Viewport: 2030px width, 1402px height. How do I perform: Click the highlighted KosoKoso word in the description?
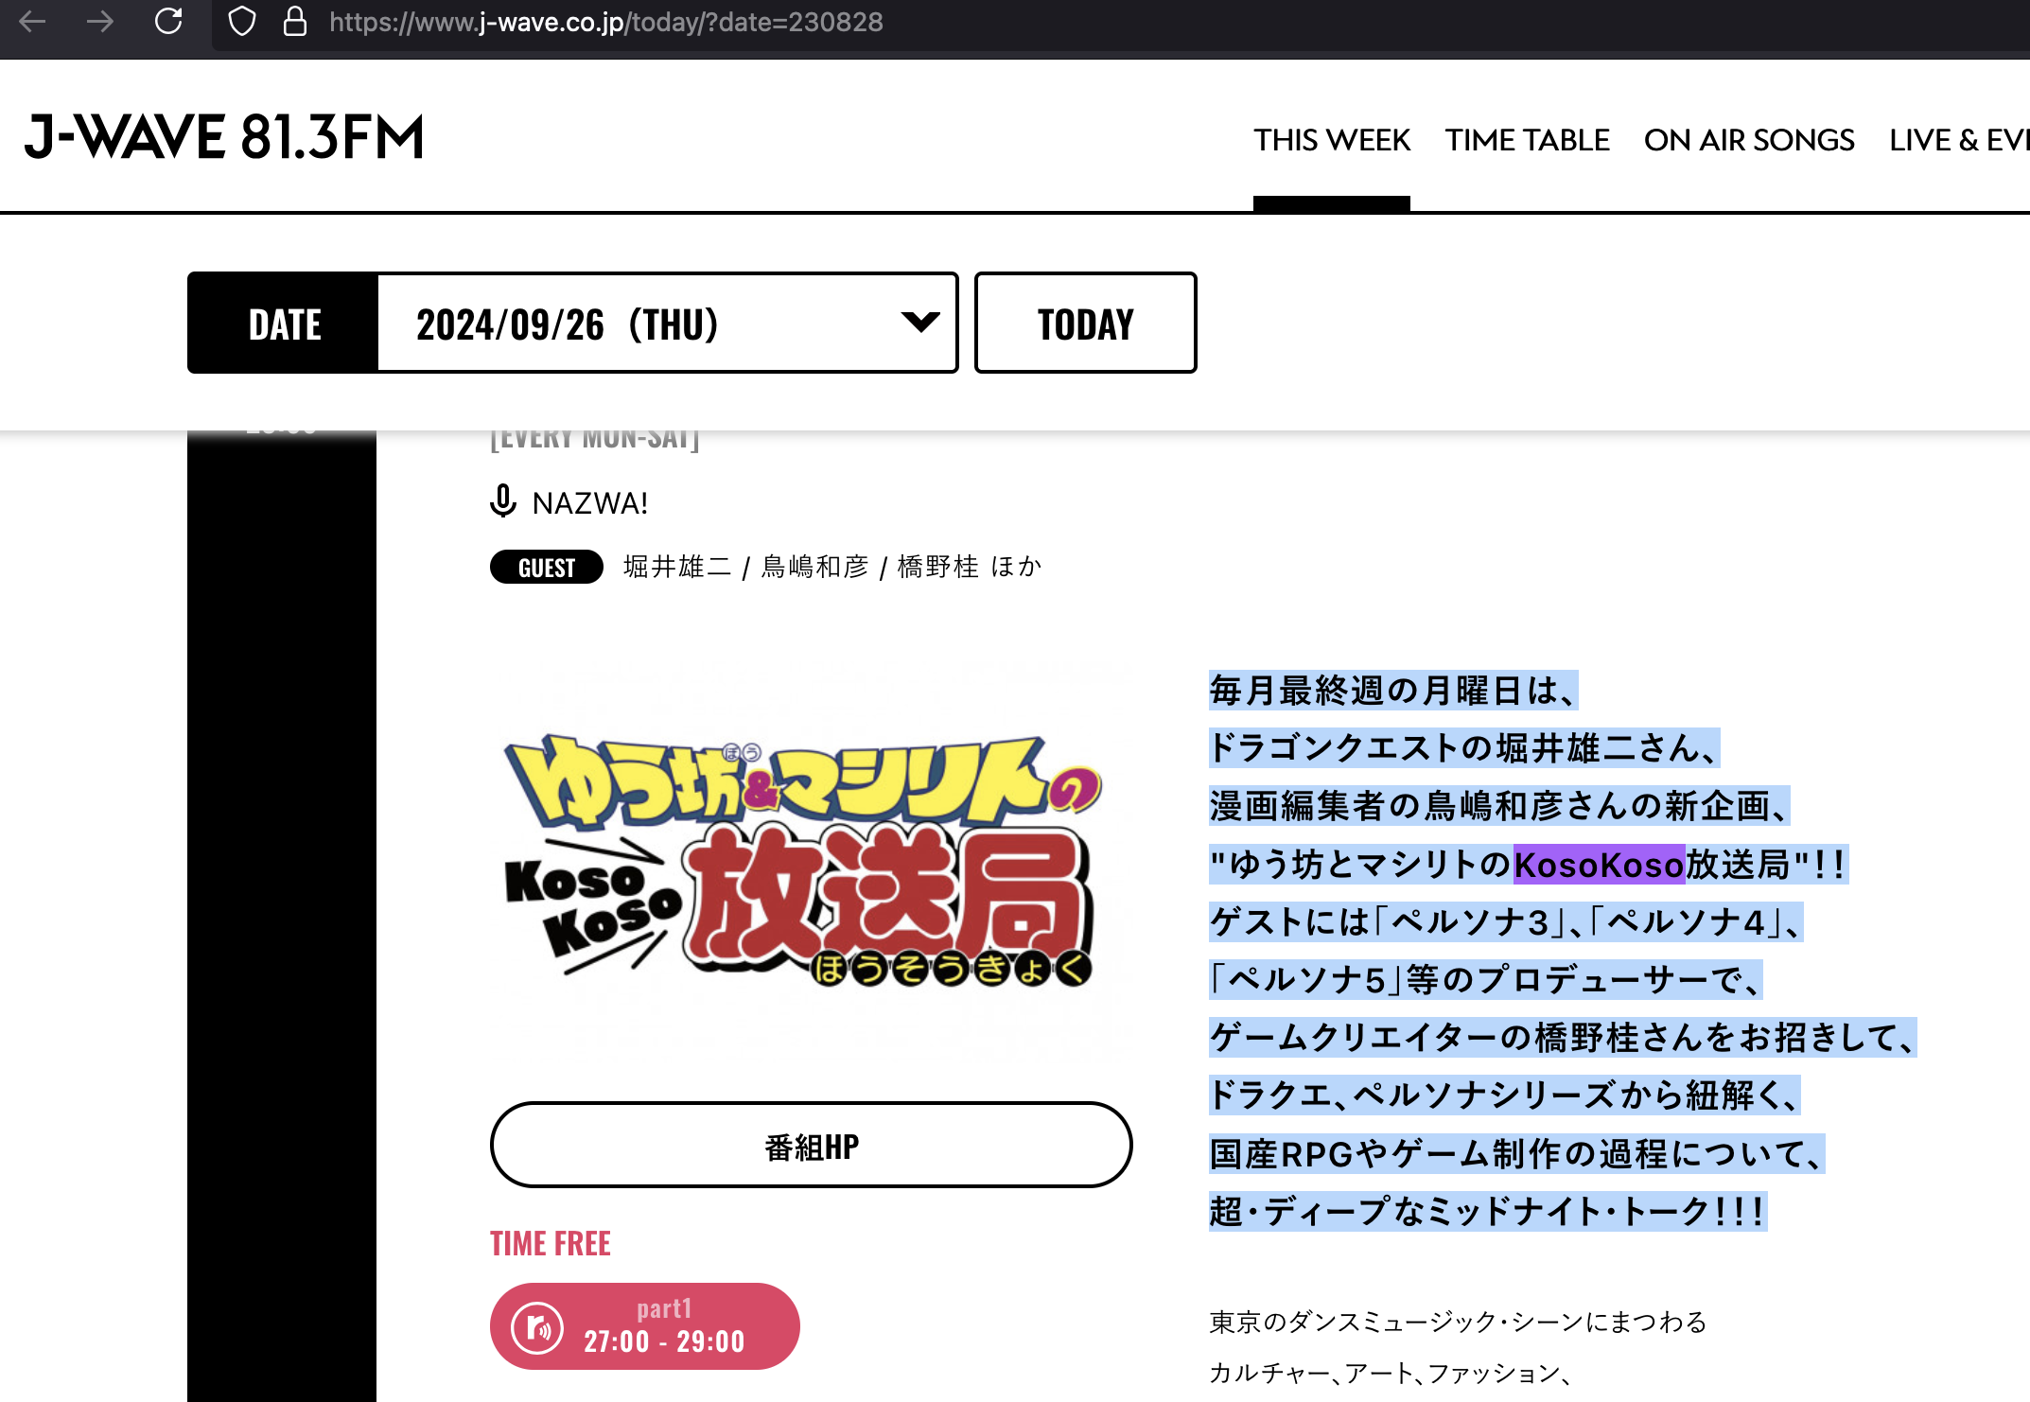1599,865
